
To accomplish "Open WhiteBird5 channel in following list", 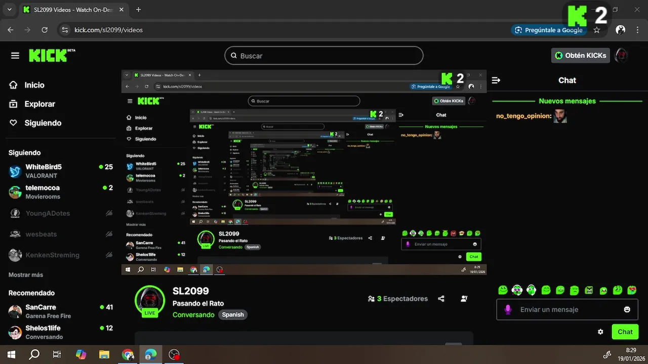I will 61,171.
